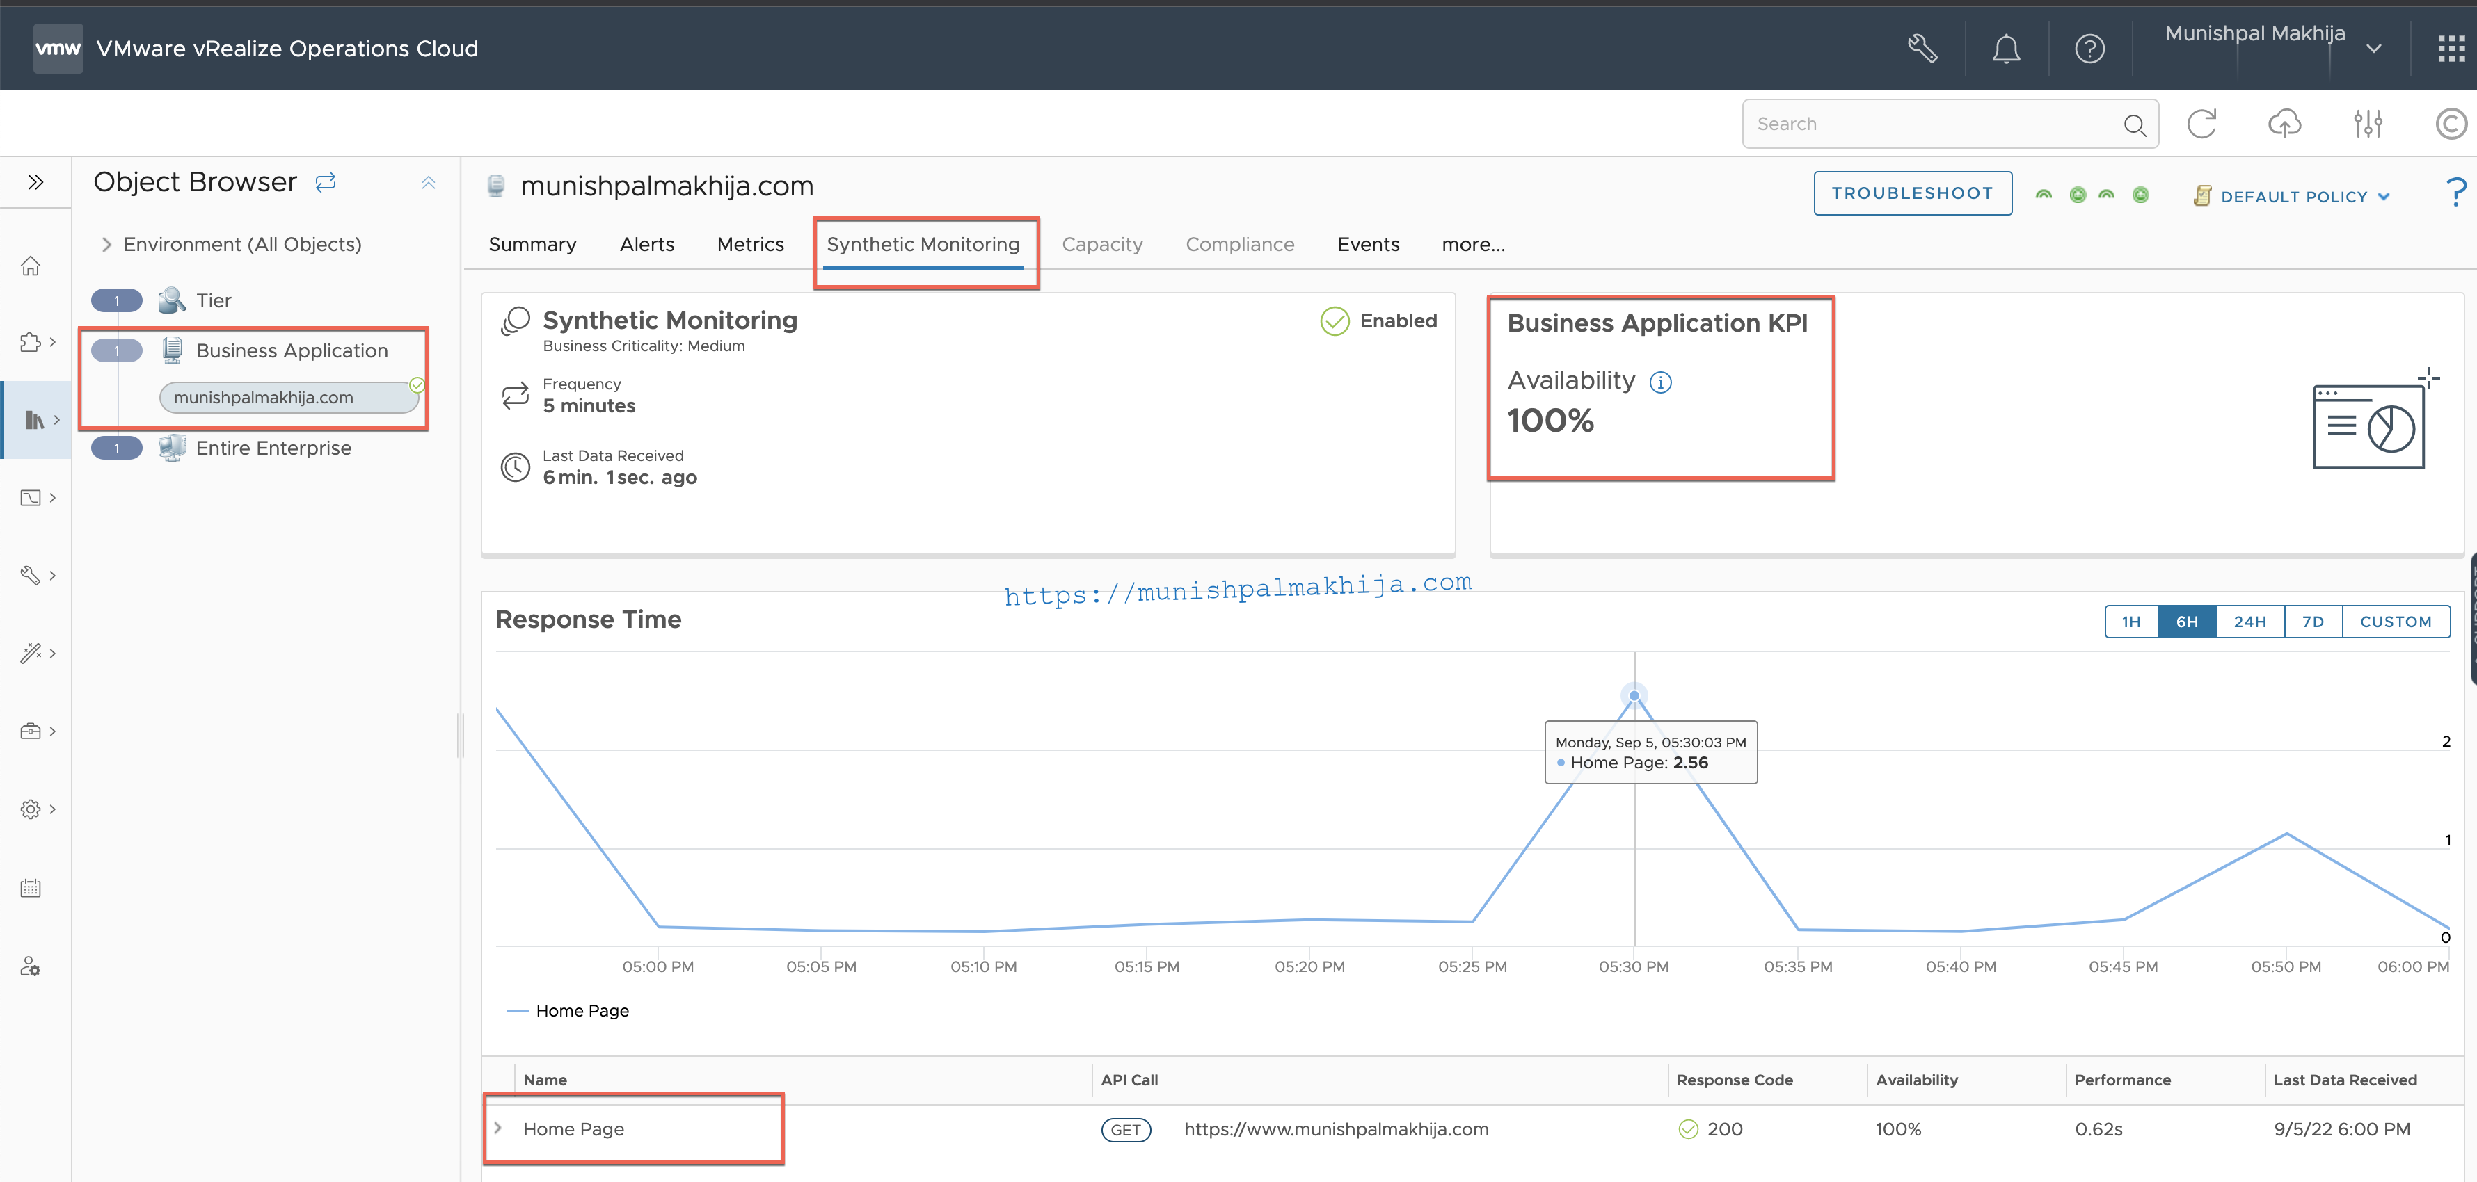Click the C circle icon in toolbar
The width and height of the screenshot is (2477, 1182).
(x=2450, y=124)
